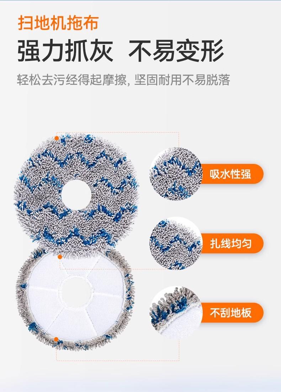281x392 pixels.
Task: Click the orange dot atop the upper pad
Action: 57,138
